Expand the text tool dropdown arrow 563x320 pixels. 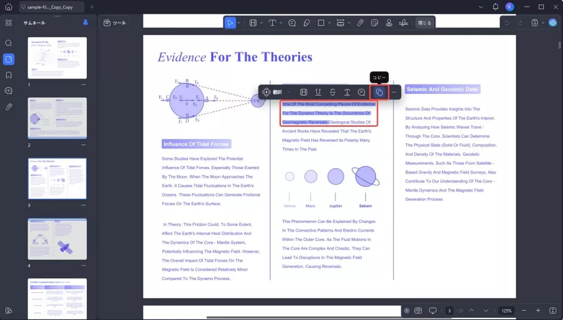(281, 23)
